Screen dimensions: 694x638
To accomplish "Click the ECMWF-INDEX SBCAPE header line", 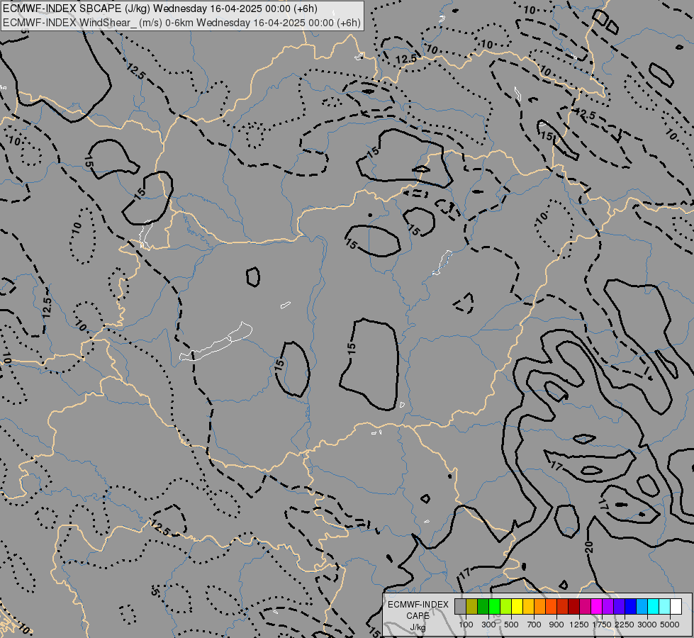I will (x=159, y=9).
